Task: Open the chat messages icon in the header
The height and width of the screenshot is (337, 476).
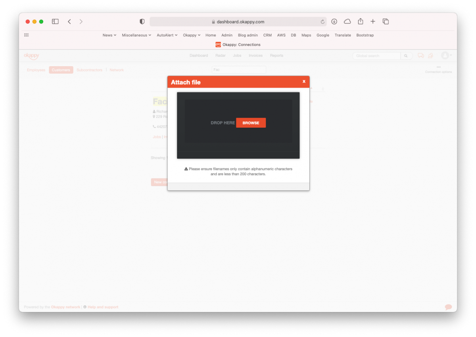Action: click(x=420, y=56)
